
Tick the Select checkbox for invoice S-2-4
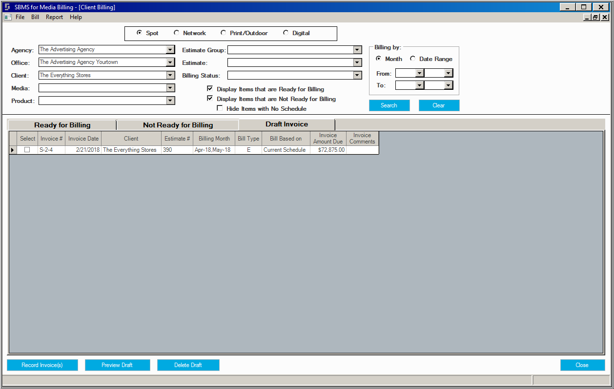pos(27,150)
